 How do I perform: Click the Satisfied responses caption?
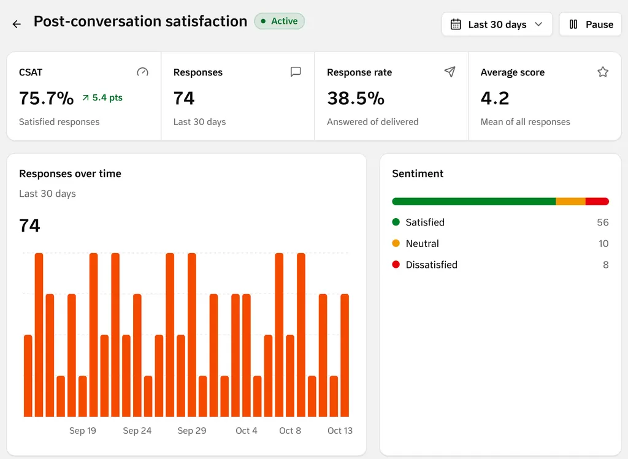(59, 122)
